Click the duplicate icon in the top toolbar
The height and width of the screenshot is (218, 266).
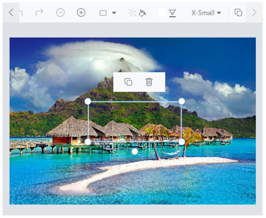pos(238,13)
